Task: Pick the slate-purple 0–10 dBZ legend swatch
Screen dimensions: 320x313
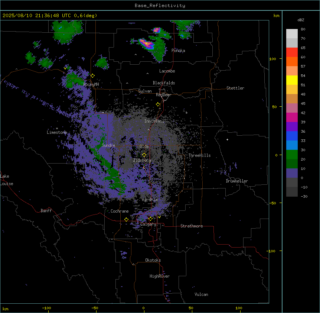Action: point(292,173)
